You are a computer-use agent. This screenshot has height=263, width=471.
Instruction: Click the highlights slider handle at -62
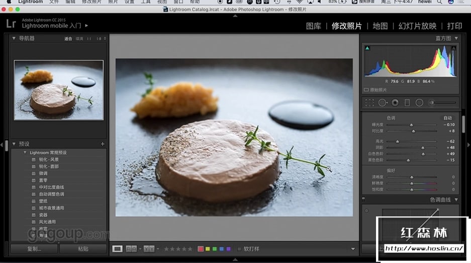[398, 141]
